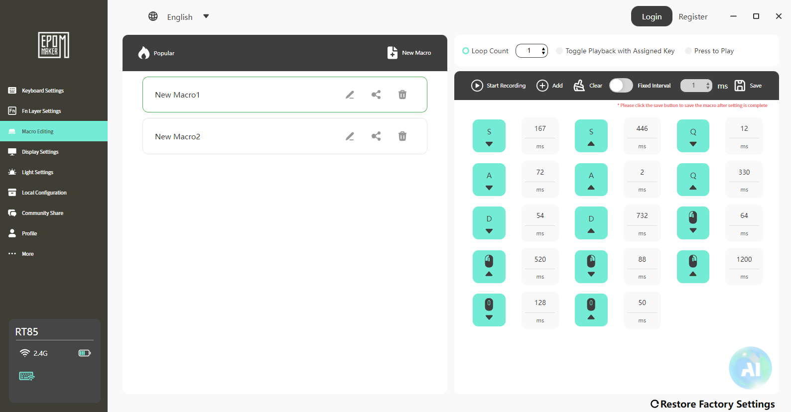Screen dimensions: 791x412
Task: Click Restore Factory Settings
Action: (713, 404)
